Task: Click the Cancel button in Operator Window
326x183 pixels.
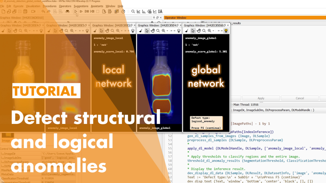Action: pyautogui.click(x=300, y=98)
